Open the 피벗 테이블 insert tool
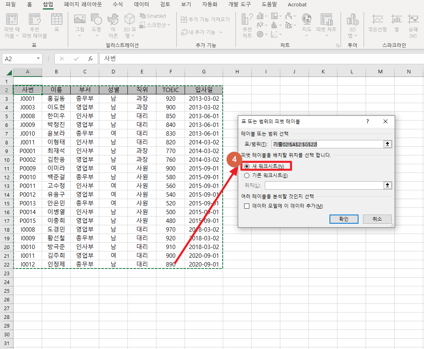The width and height of the screenshot is (424, 349). (x=12, y=26)
